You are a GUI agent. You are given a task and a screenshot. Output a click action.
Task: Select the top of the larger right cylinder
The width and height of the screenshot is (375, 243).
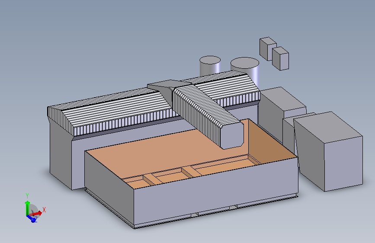click(245, 63)
